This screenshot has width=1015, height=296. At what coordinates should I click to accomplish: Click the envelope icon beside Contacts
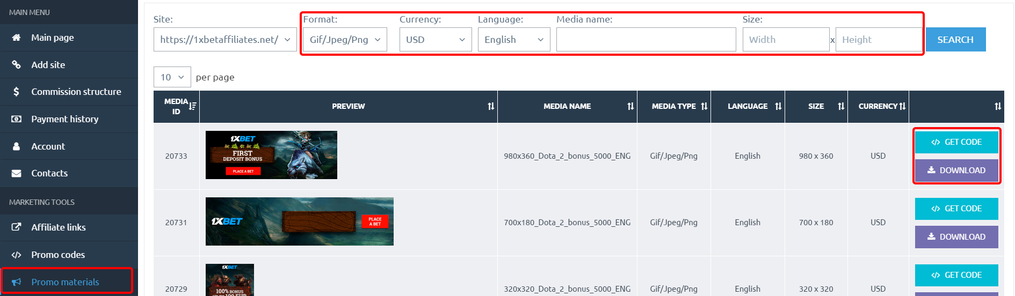[16, 173]
